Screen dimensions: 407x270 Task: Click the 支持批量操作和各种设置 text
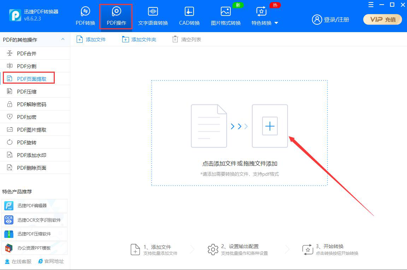click(244, 253)
